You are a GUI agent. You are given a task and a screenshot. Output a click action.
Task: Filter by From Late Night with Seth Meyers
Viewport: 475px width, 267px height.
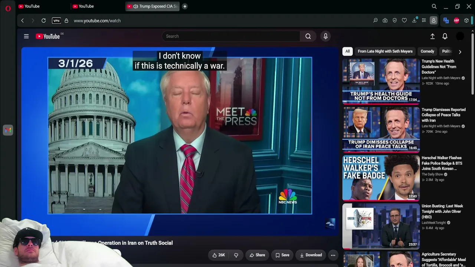[385, 52]
